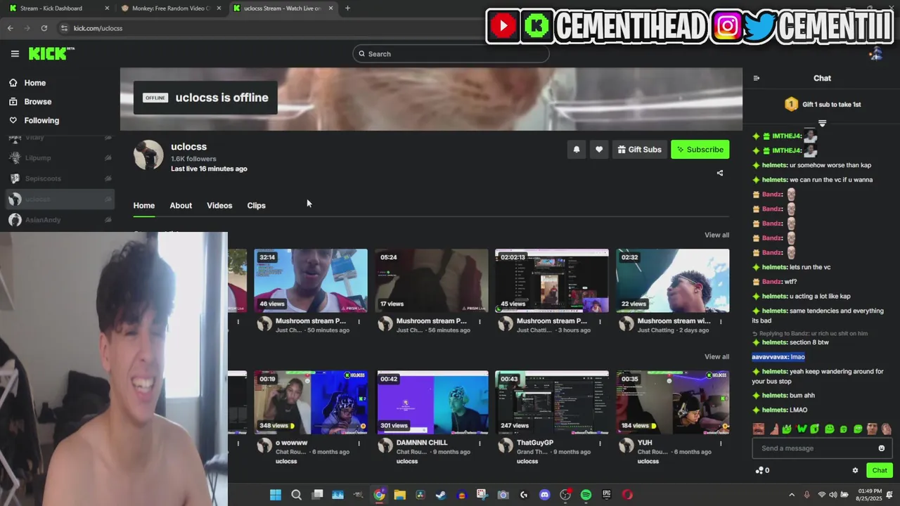Switch to the About tab
Screen dimensions: 900x506
pyautogui.click(x=181, y=205)
